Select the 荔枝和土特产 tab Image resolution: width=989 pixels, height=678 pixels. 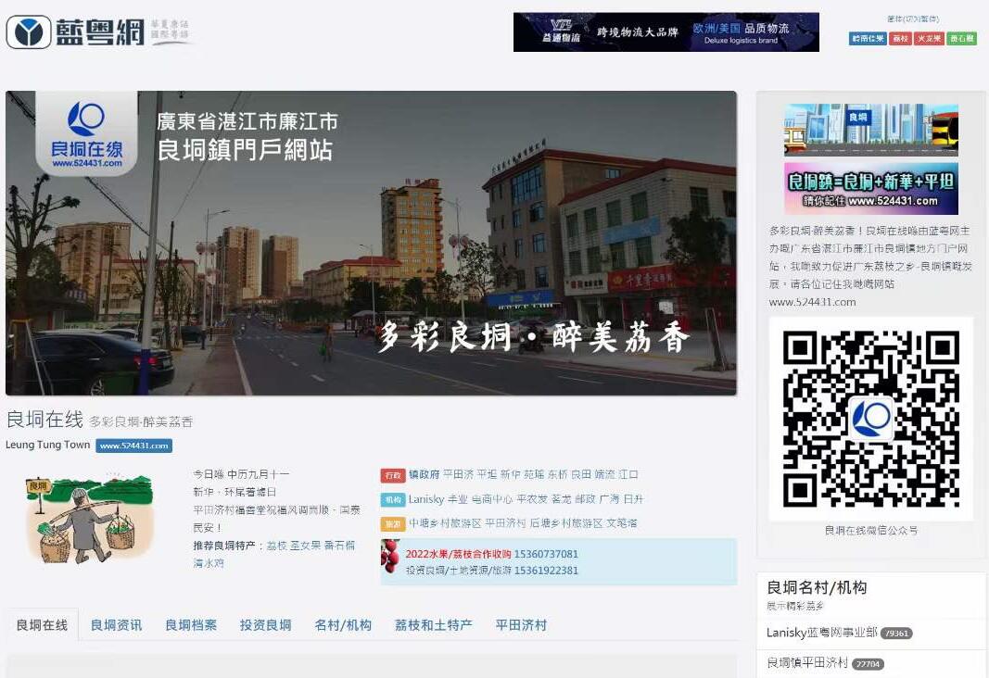433,625
